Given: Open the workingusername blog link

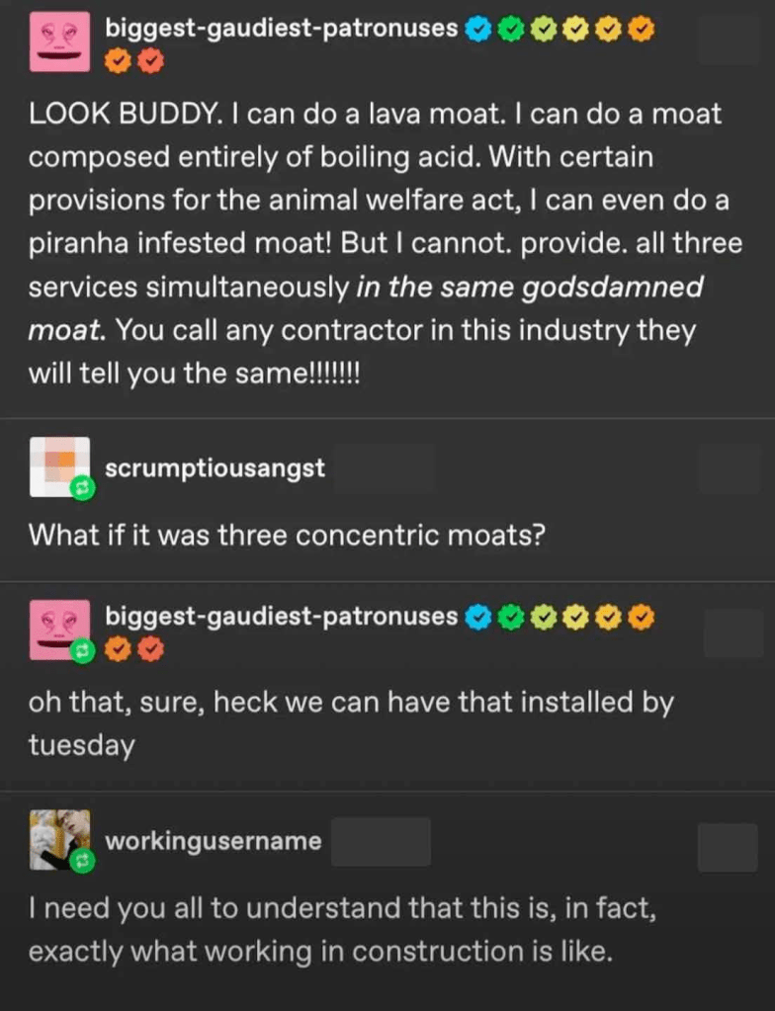Looking at the screenshot, I should pos(214,840).
